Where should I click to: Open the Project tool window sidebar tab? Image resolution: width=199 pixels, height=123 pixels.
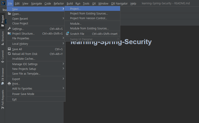[x=2, y=21]
